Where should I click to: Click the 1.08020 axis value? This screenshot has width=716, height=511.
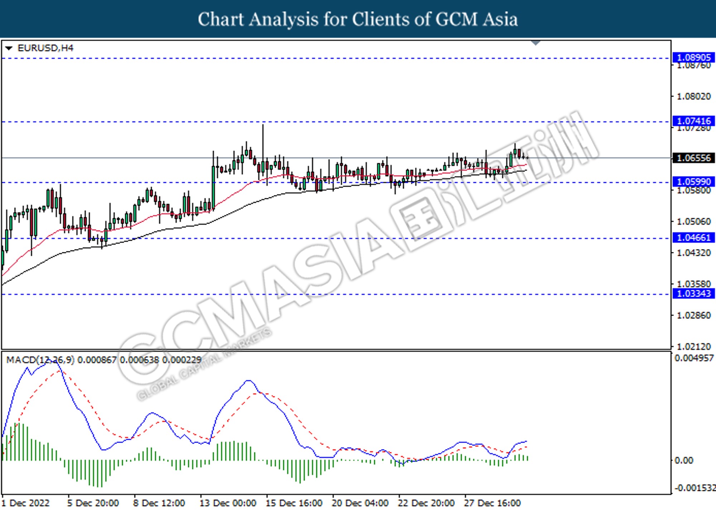pyautogui.click(x=693, y=97)
